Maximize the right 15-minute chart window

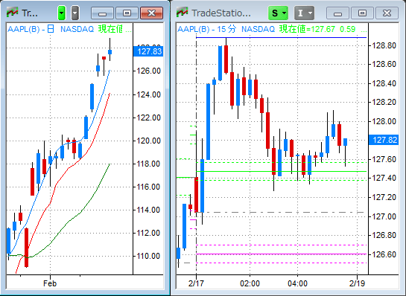[362, 13]
